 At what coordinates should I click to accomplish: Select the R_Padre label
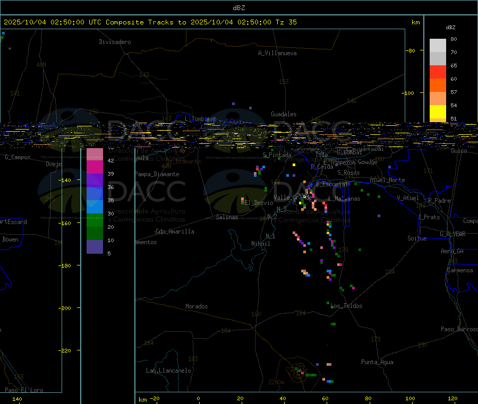(439, 201)
